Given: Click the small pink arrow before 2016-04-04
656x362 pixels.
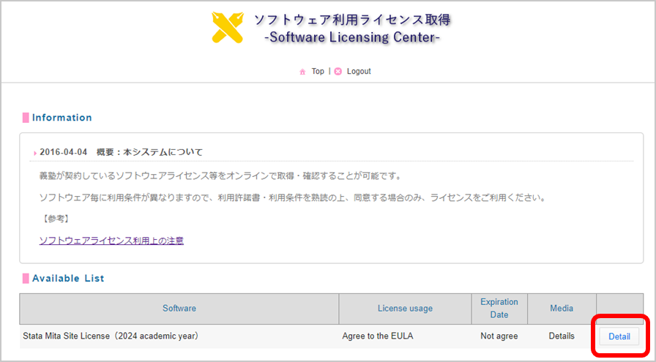Looking at the screenshot, I should click(x=35, y=153).
